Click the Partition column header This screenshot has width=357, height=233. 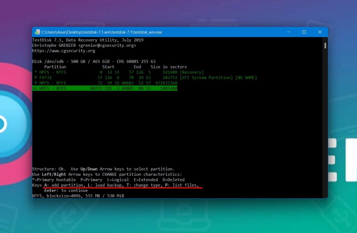55,67
